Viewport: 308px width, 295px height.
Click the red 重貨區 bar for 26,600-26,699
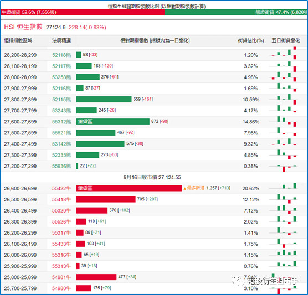(x=129, y=188)
